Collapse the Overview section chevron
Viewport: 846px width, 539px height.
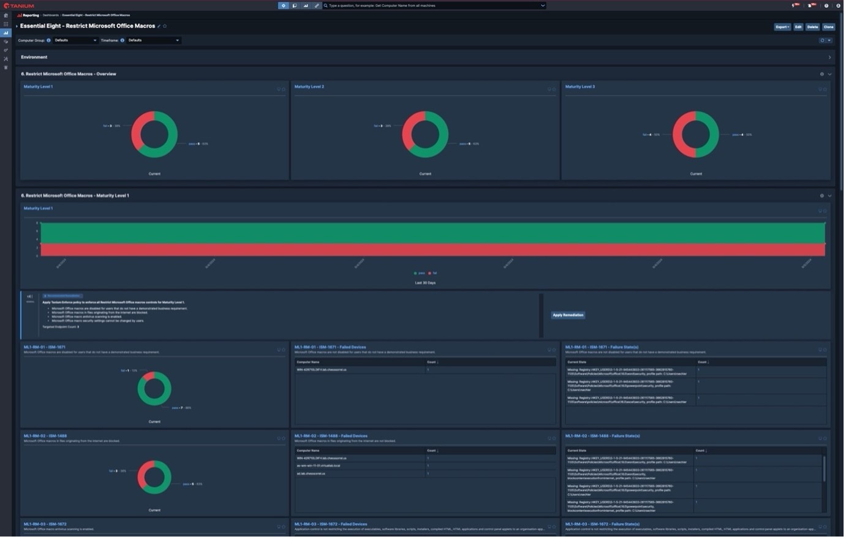830,74
